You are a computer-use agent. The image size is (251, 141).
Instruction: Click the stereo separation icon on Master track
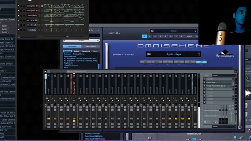(47, 98)
